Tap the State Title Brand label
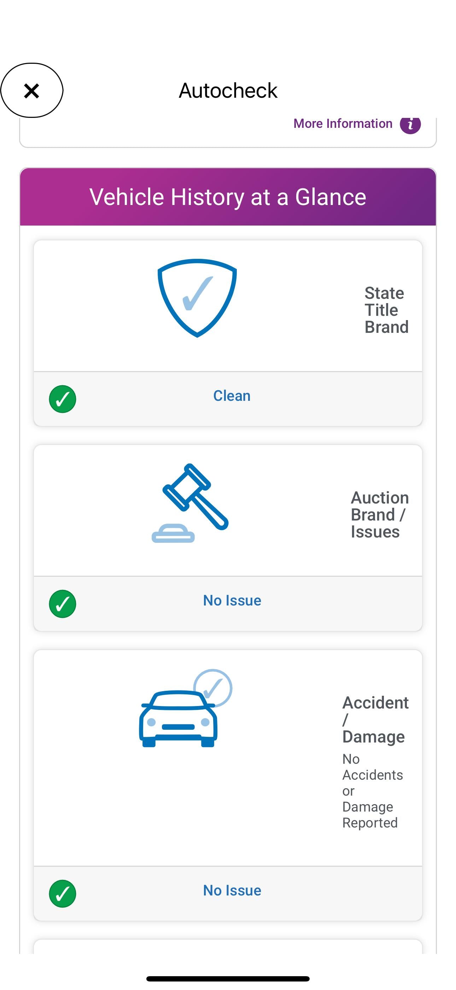Viewport: 456px width, 990px height. [386, 310]
